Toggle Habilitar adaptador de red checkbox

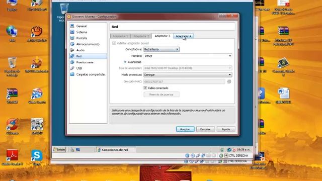pos(114,43)
